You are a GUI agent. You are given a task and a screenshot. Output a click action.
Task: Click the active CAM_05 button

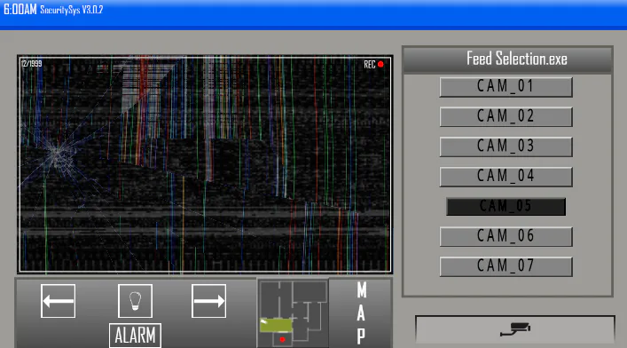click(x=506, y=206)
